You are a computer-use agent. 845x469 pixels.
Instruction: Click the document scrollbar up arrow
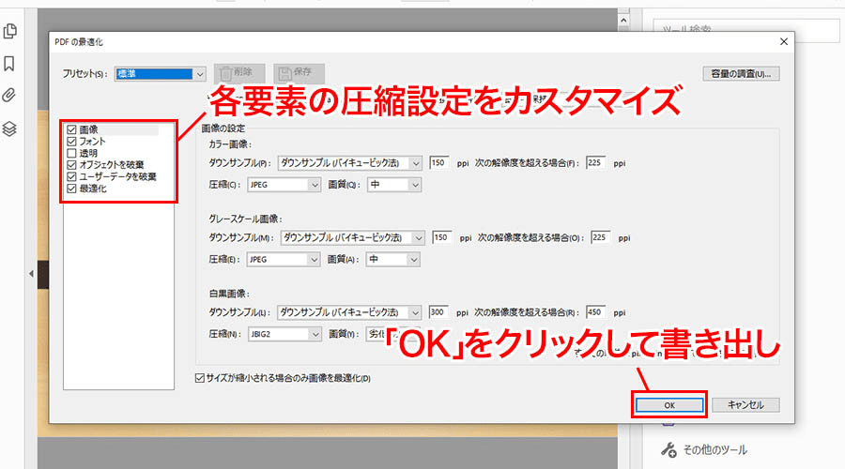coord(623,21)
